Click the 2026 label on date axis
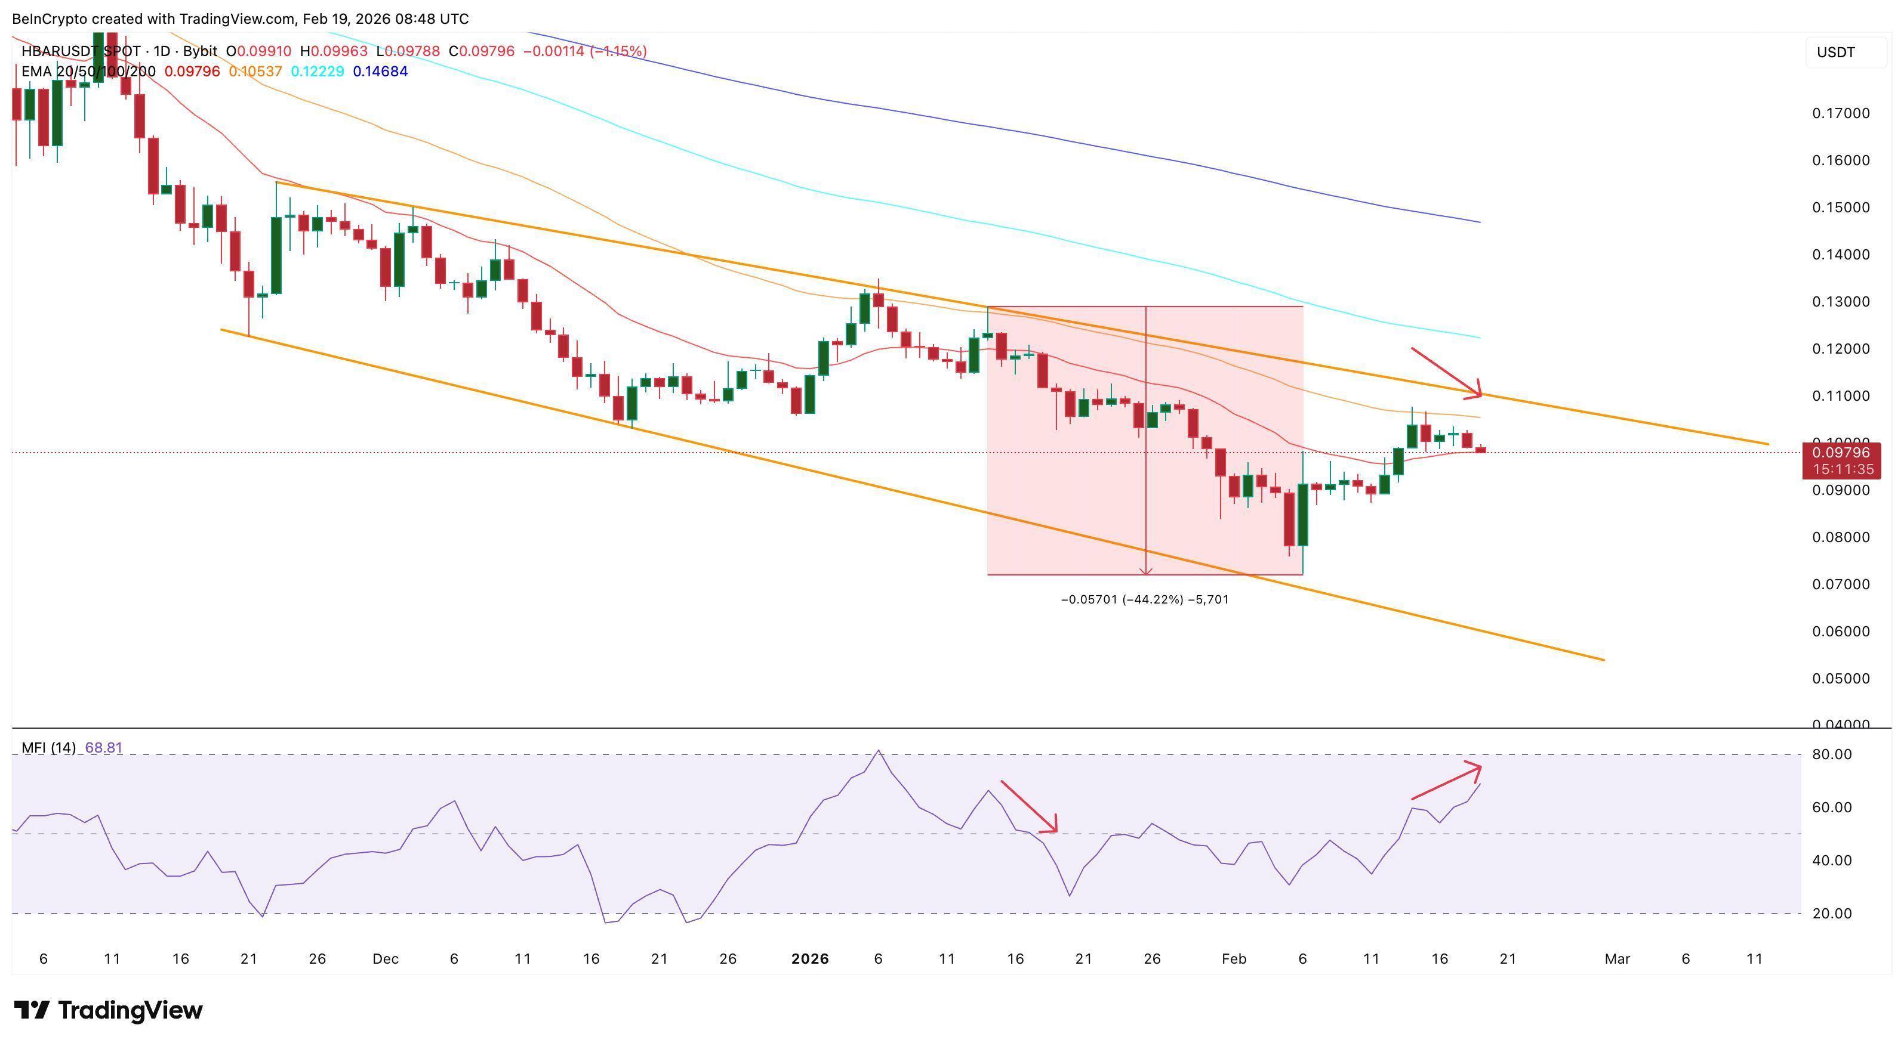 pos(810,958)
